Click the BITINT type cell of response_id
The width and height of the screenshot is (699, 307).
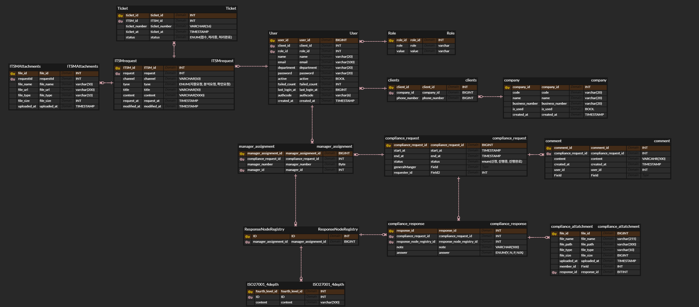pyautogui.click(x=622, y=272)
